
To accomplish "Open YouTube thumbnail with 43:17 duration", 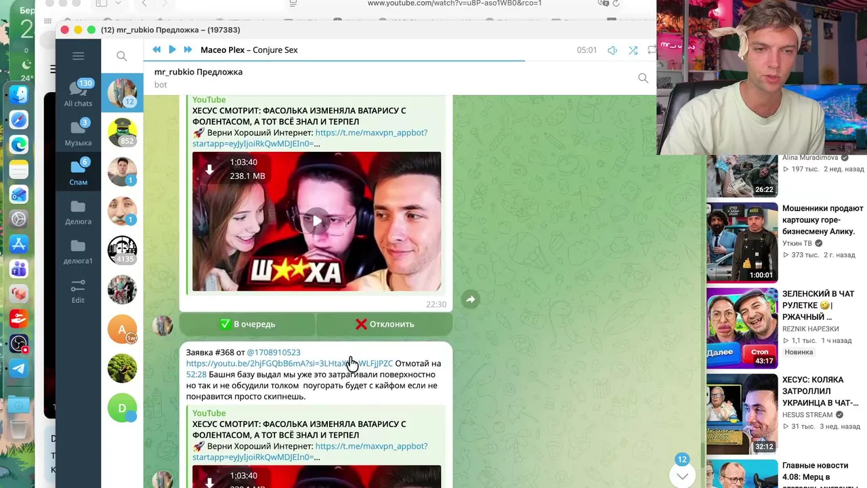I will [x=742, y=328].
